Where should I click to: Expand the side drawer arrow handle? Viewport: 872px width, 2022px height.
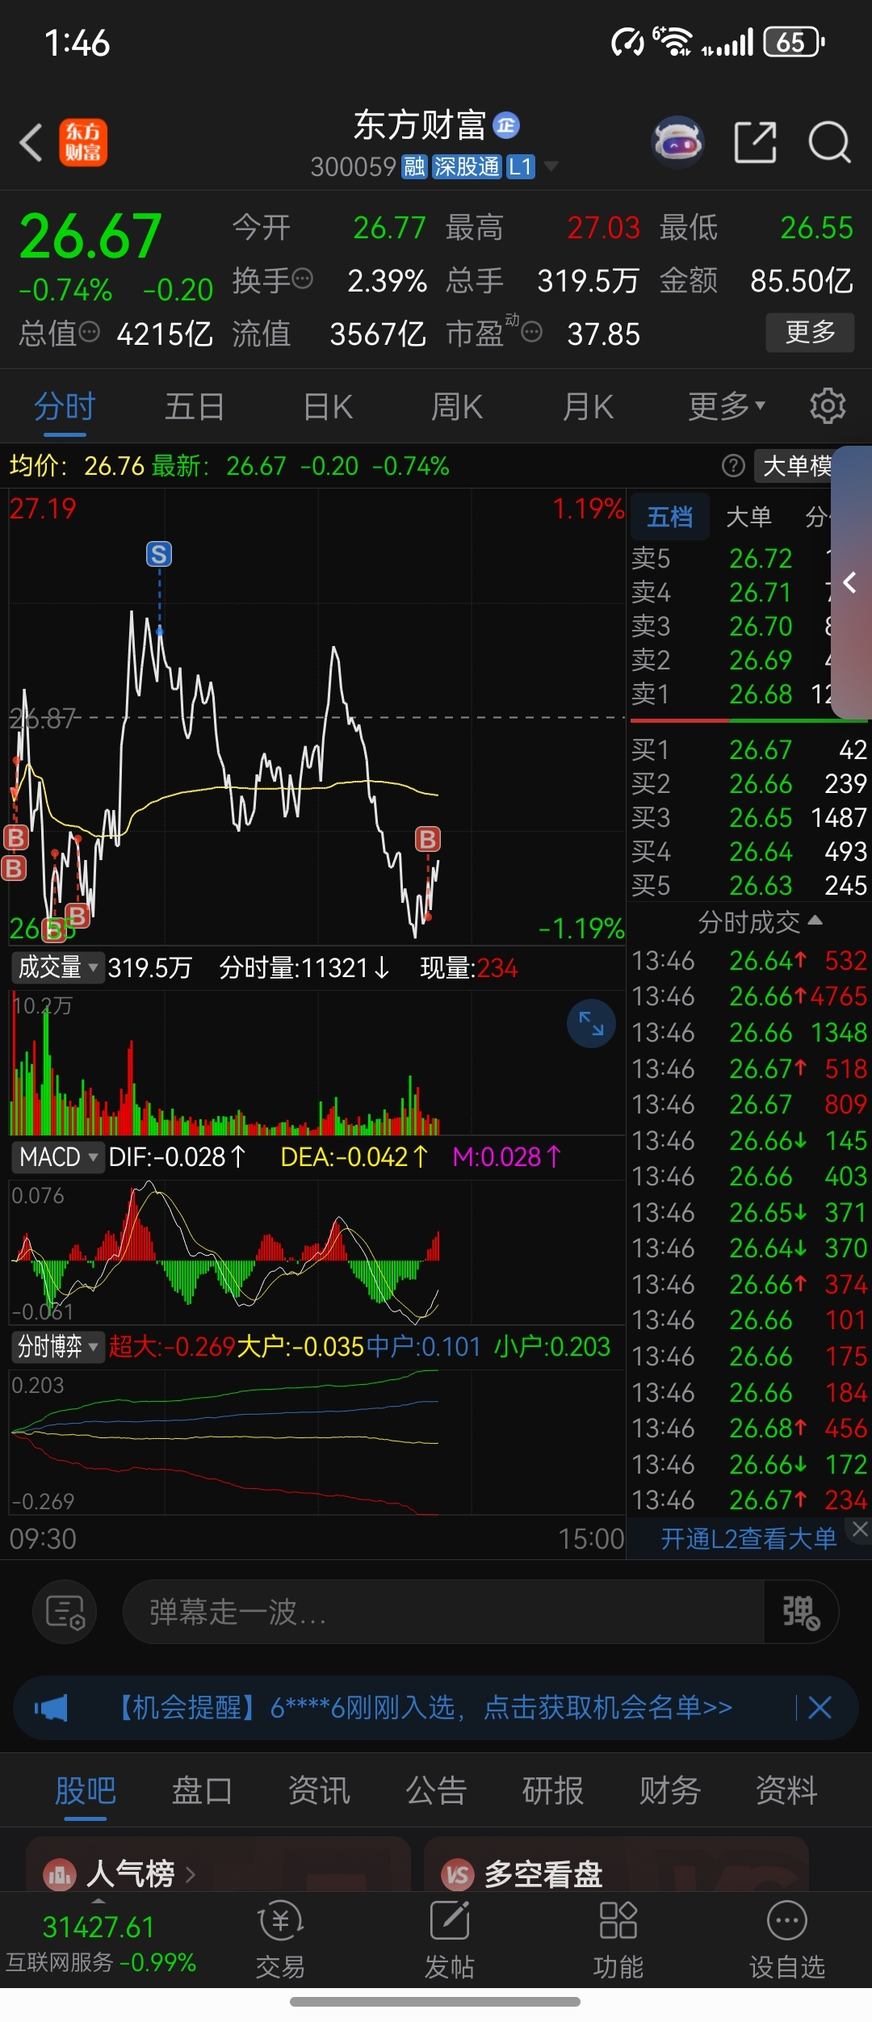(x=851, y=582)
